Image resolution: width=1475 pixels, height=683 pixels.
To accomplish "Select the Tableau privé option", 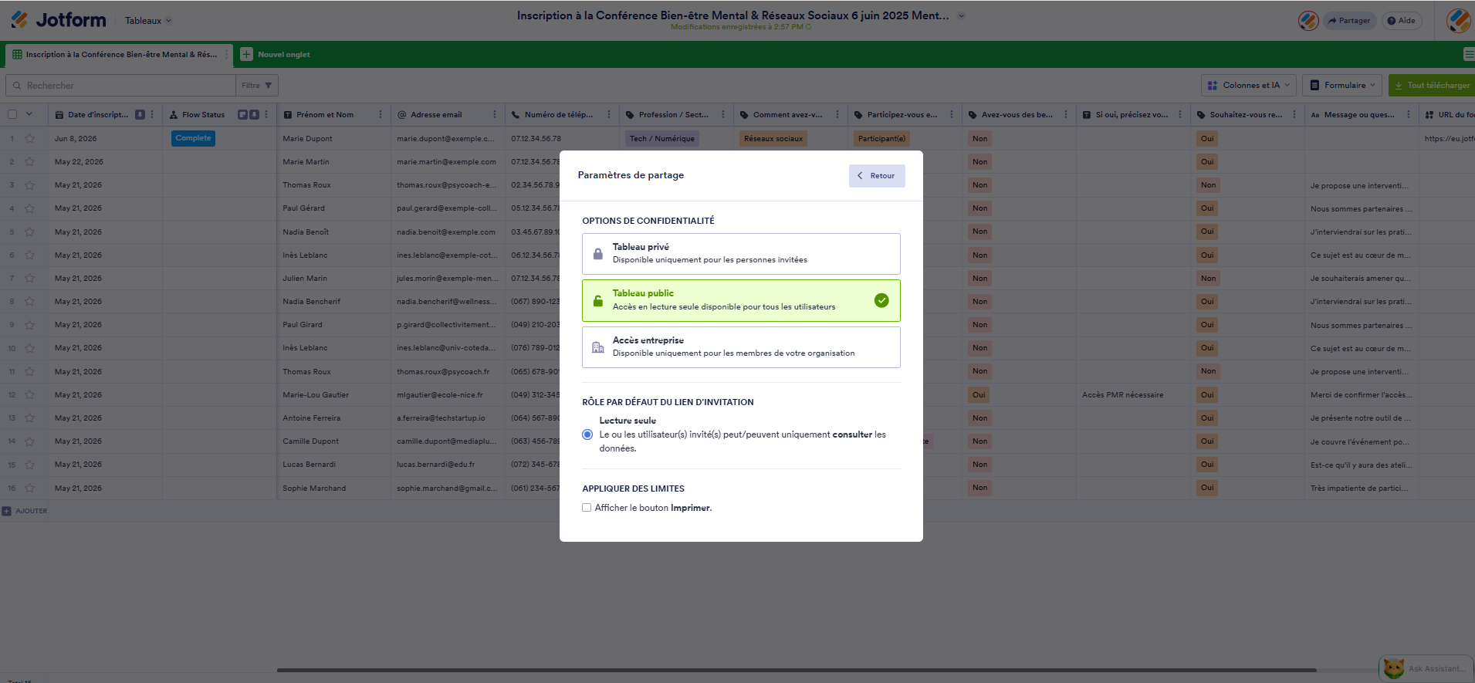I will [741, 254].
